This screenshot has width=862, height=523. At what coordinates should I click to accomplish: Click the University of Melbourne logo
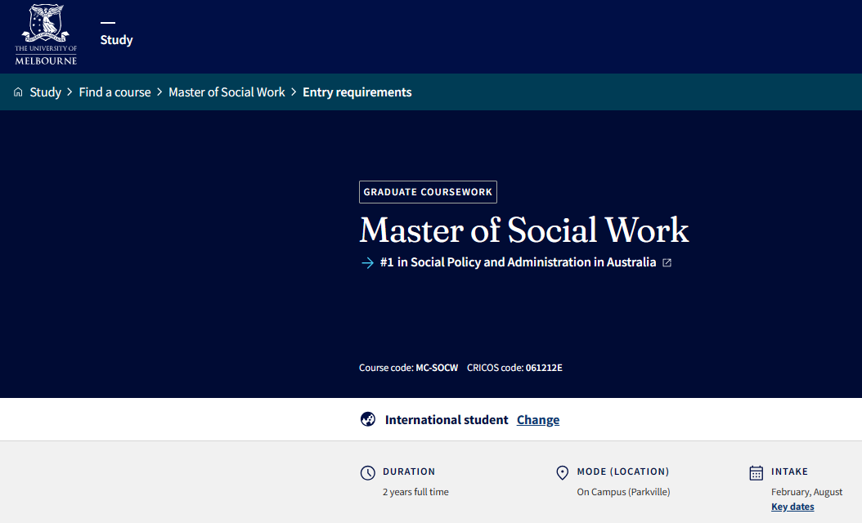(46, 34)
